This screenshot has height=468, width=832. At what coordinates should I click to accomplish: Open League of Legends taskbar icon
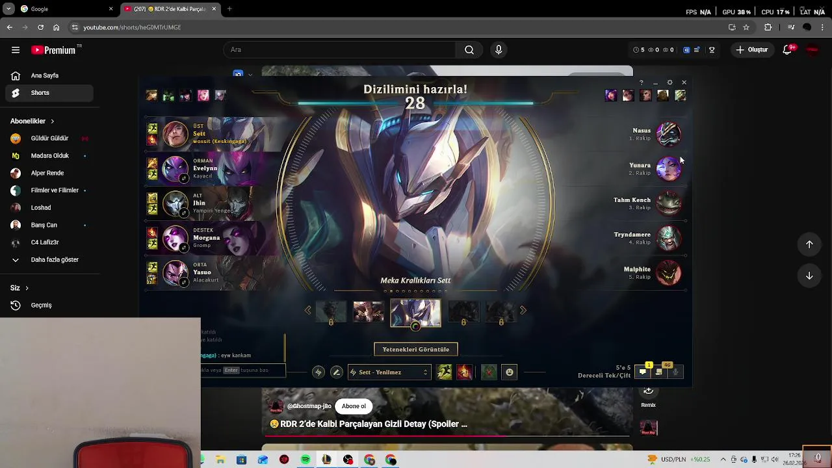[x=327, y=460]
